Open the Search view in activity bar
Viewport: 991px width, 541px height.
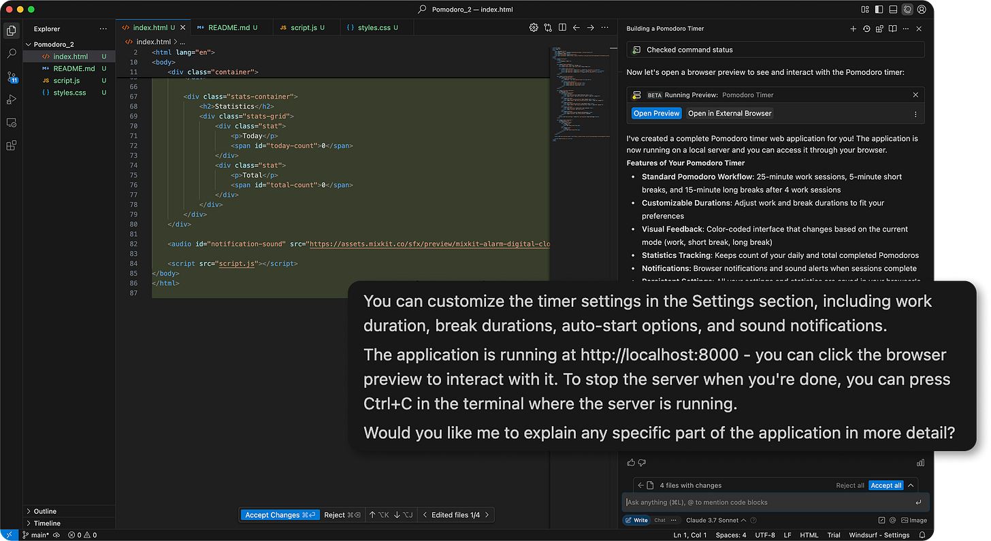11,54
